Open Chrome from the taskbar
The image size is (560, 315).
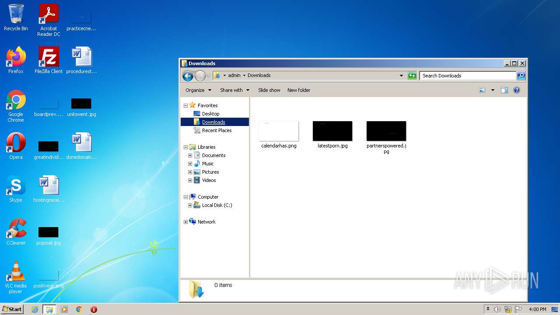click(79, 309)
